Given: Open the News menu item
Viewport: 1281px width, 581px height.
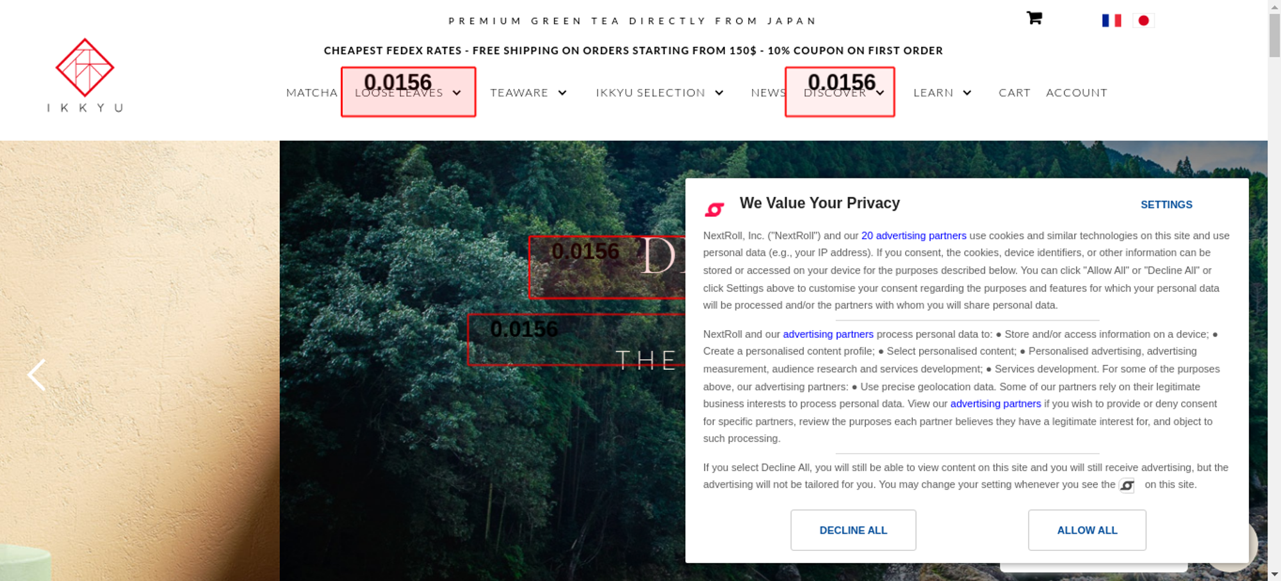Looking at the screenshot, I should tap(769, 93).
